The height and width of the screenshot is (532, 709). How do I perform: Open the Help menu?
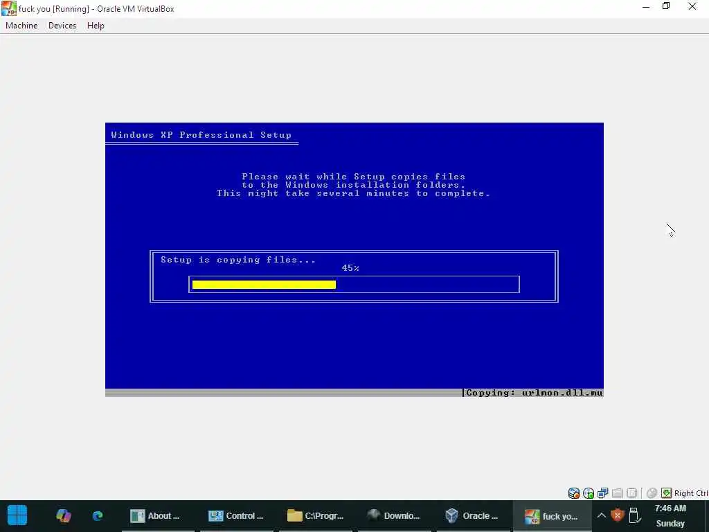(x=96, y=26)
